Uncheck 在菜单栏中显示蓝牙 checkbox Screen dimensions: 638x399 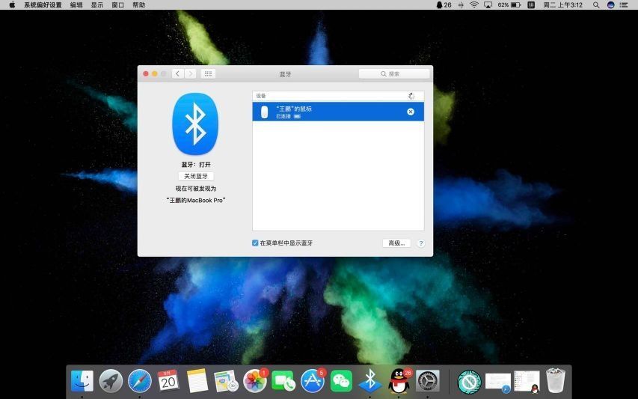(255, 243)
